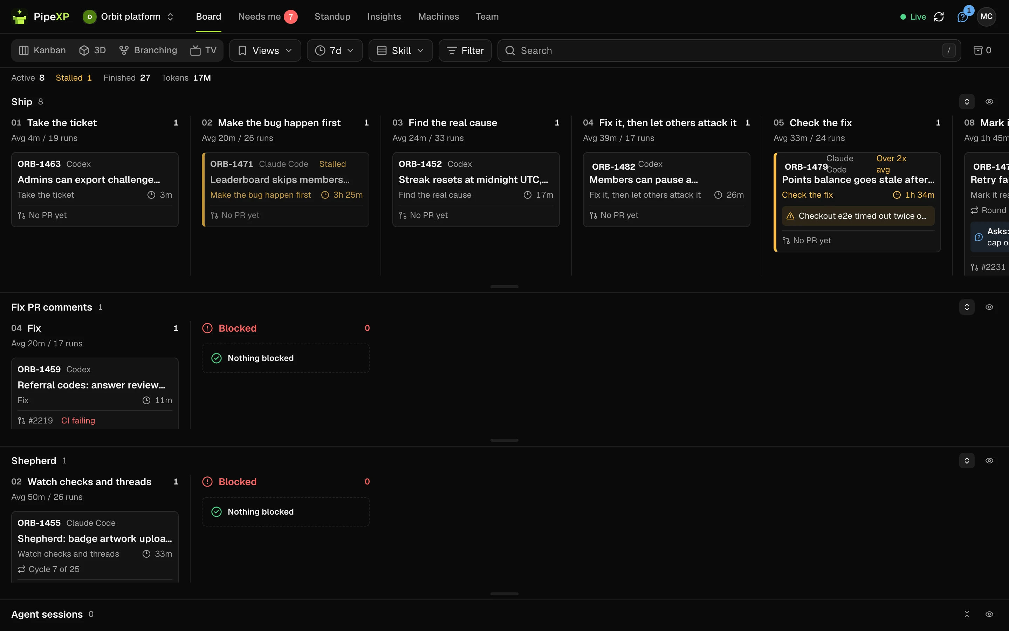Screen dimensions: 1009x631
Task: Open the MC user avatar
Action: [x=986, y=17]
